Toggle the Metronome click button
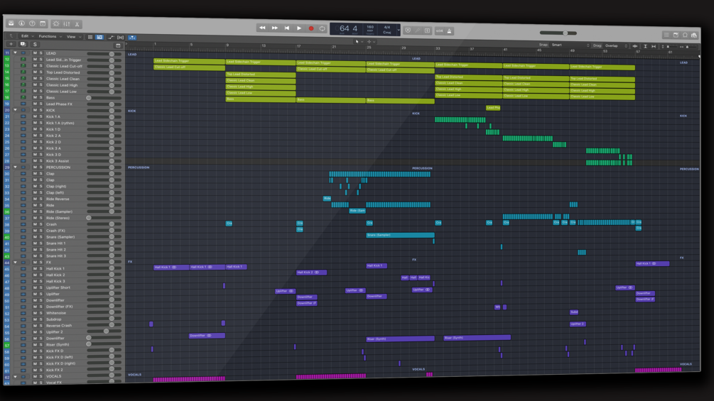 coord(450,31)
